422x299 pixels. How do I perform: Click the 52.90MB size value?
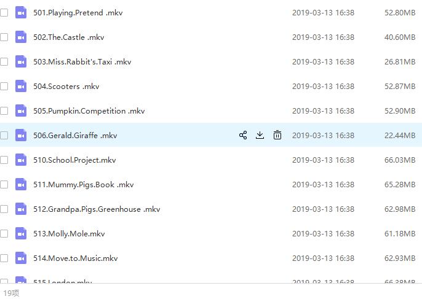click(400, 111)
